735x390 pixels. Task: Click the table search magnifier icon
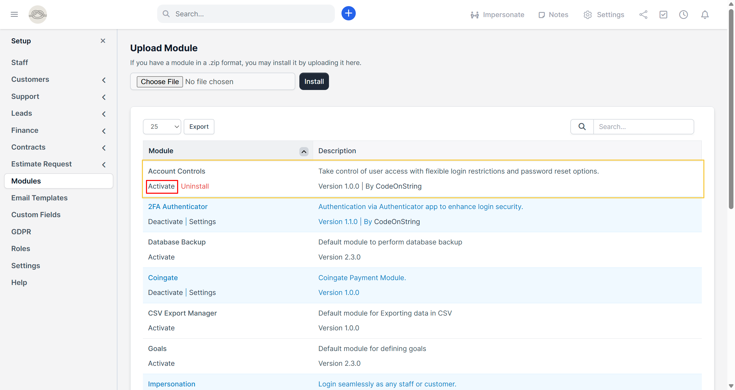tap(582, 127)
